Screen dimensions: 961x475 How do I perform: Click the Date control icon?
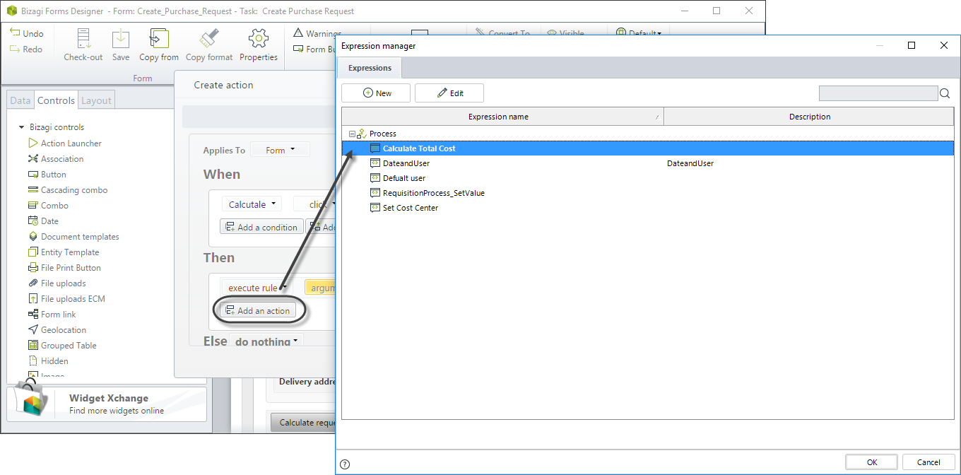click(33, 221)
